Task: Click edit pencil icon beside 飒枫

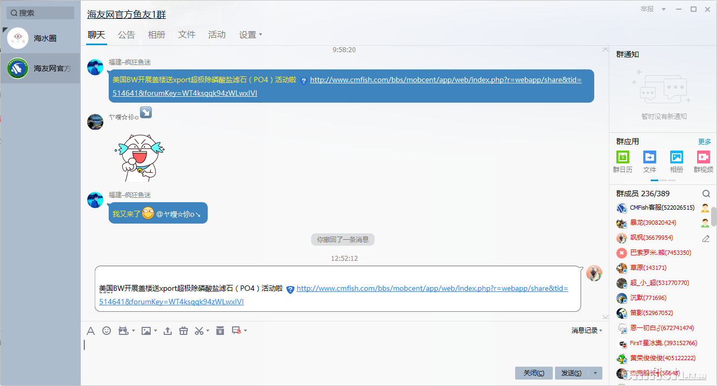Action: 706,238
